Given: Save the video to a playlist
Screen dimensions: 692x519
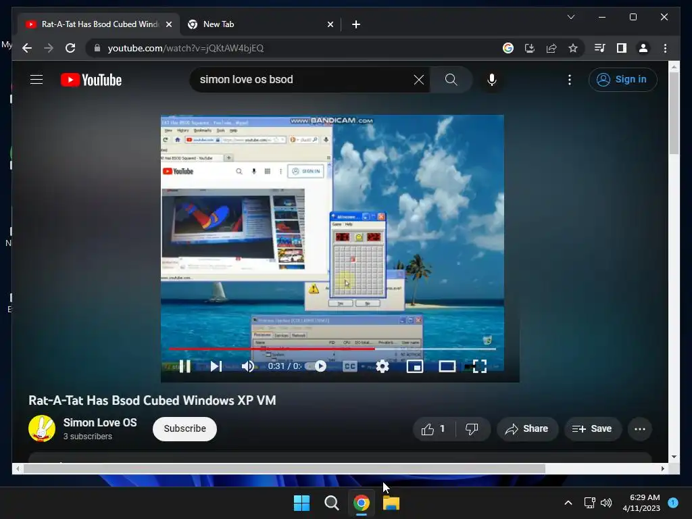Looking at the screenshot, I should click(x=592, y=429).
